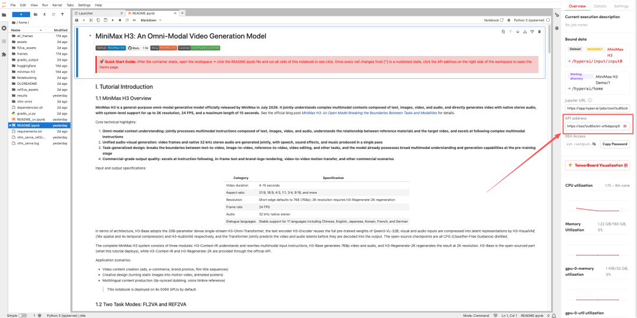637x318 pixels.
Task: Restart the kernel with circular arrow icon
Action: [127, 20]
